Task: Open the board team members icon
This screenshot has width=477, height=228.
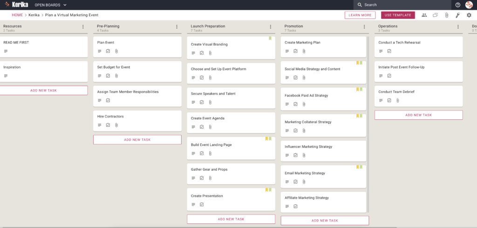Action: click(424, 15)
